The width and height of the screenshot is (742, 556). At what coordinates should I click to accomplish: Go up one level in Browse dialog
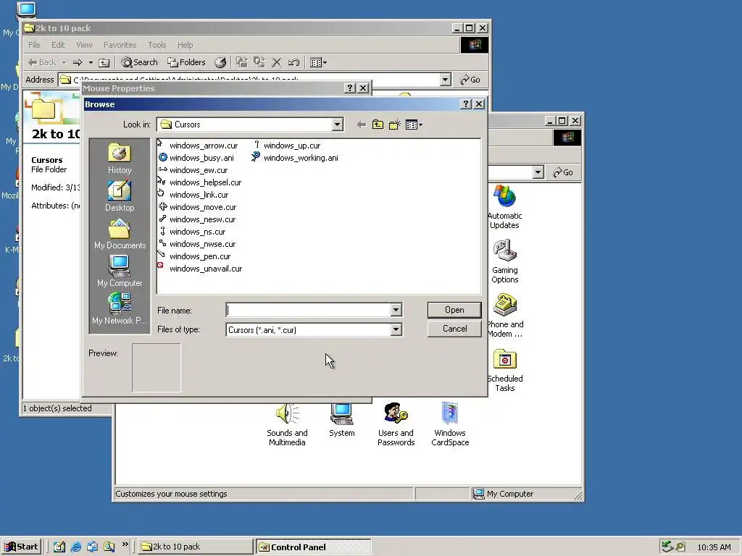378,125
